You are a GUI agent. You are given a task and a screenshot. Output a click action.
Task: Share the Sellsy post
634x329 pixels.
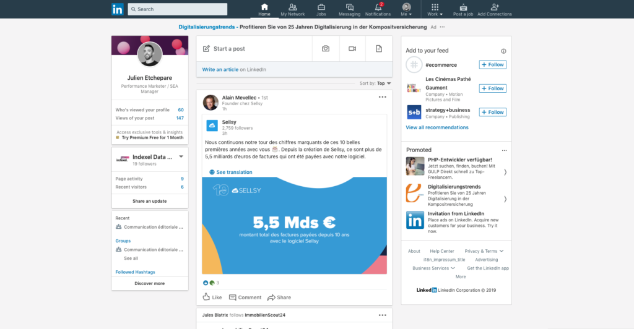coord(279,297)
